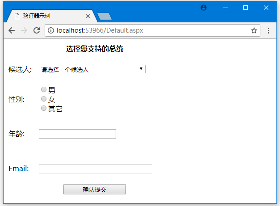Viewport: 280px width, 206px height.
Task: Focus the Email text field
Action: (x=95, y=168)
